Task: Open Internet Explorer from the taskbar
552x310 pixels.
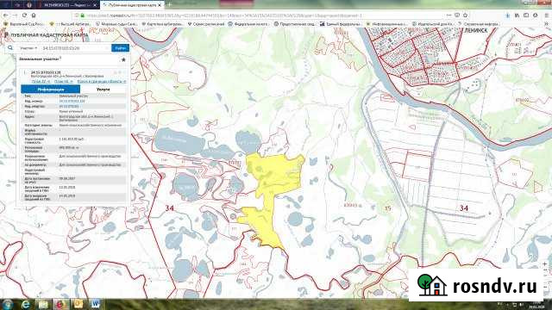Action: [26, 304]
